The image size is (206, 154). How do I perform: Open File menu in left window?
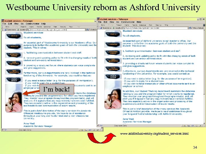pos(4,24)
